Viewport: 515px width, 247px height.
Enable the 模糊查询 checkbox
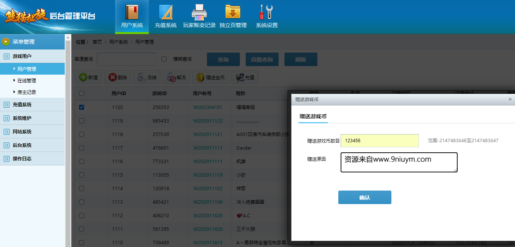click(164, 59)
